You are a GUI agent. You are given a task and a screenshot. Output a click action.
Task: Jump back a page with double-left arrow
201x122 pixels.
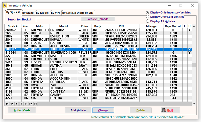coord(12,104)
